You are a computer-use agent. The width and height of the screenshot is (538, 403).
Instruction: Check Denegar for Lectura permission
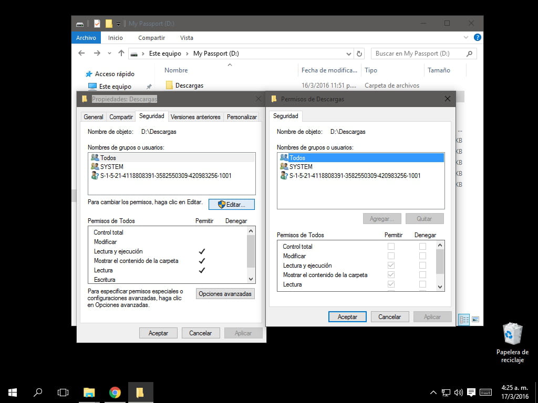pos(422,284)
